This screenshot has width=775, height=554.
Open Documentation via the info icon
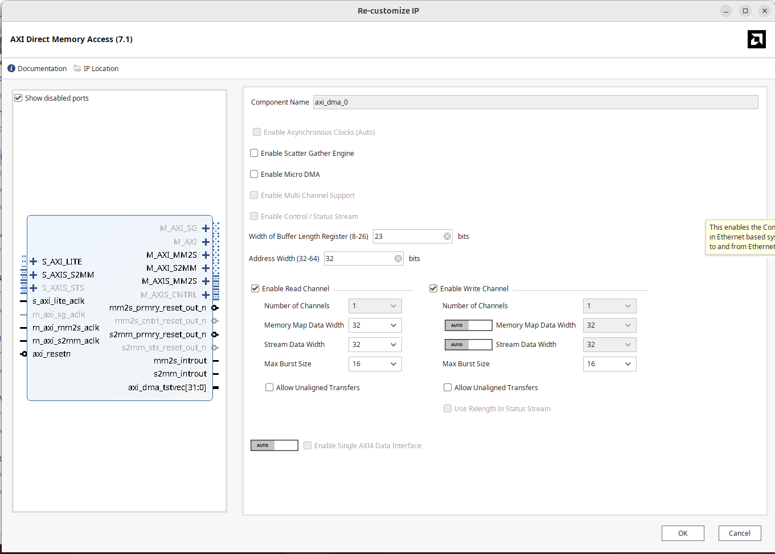click(x=11, y=68)
